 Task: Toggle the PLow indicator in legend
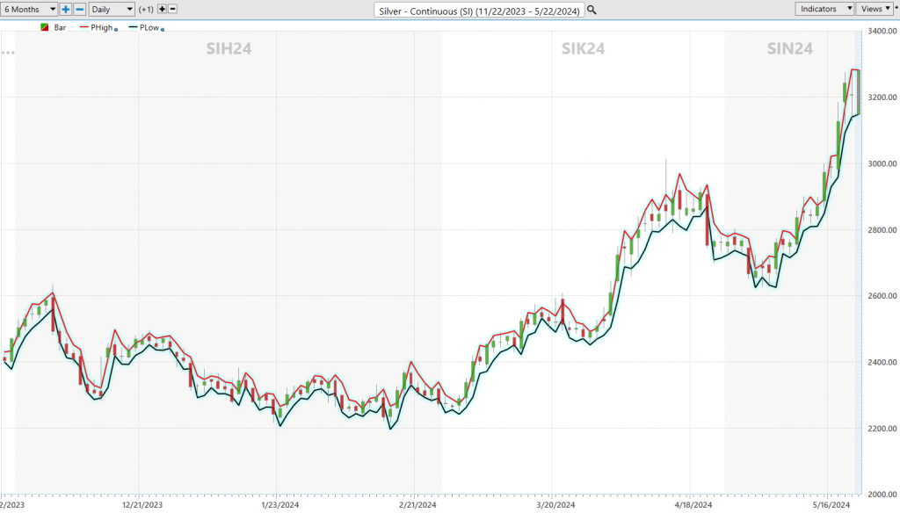(x=148, y=27)
